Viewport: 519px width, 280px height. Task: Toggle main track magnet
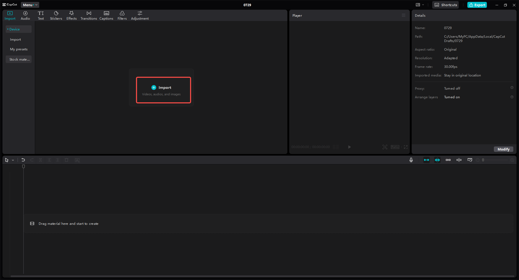tap(426, 160)
